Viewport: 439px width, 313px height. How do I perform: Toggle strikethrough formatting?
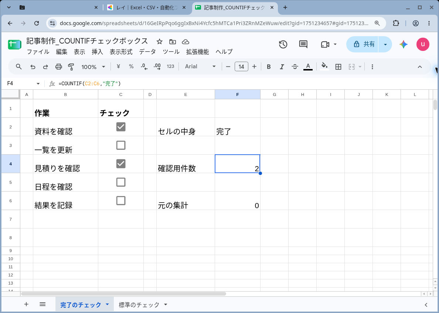point(295,66)
